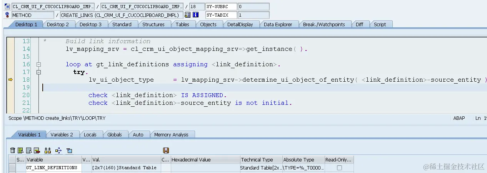Click the Scope METHOD create_links status text
The width and height of the screenshot is (487, 173).
(57, 118)
